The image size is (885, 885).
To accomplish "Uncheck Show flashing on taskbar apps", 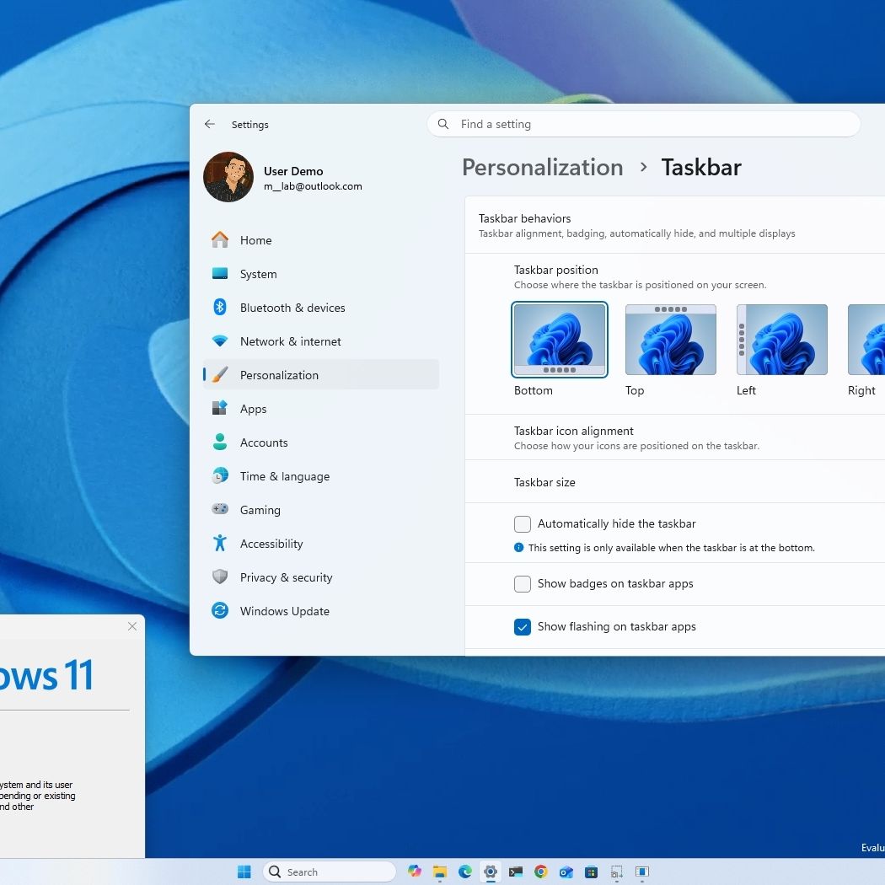I will [522, 626].
